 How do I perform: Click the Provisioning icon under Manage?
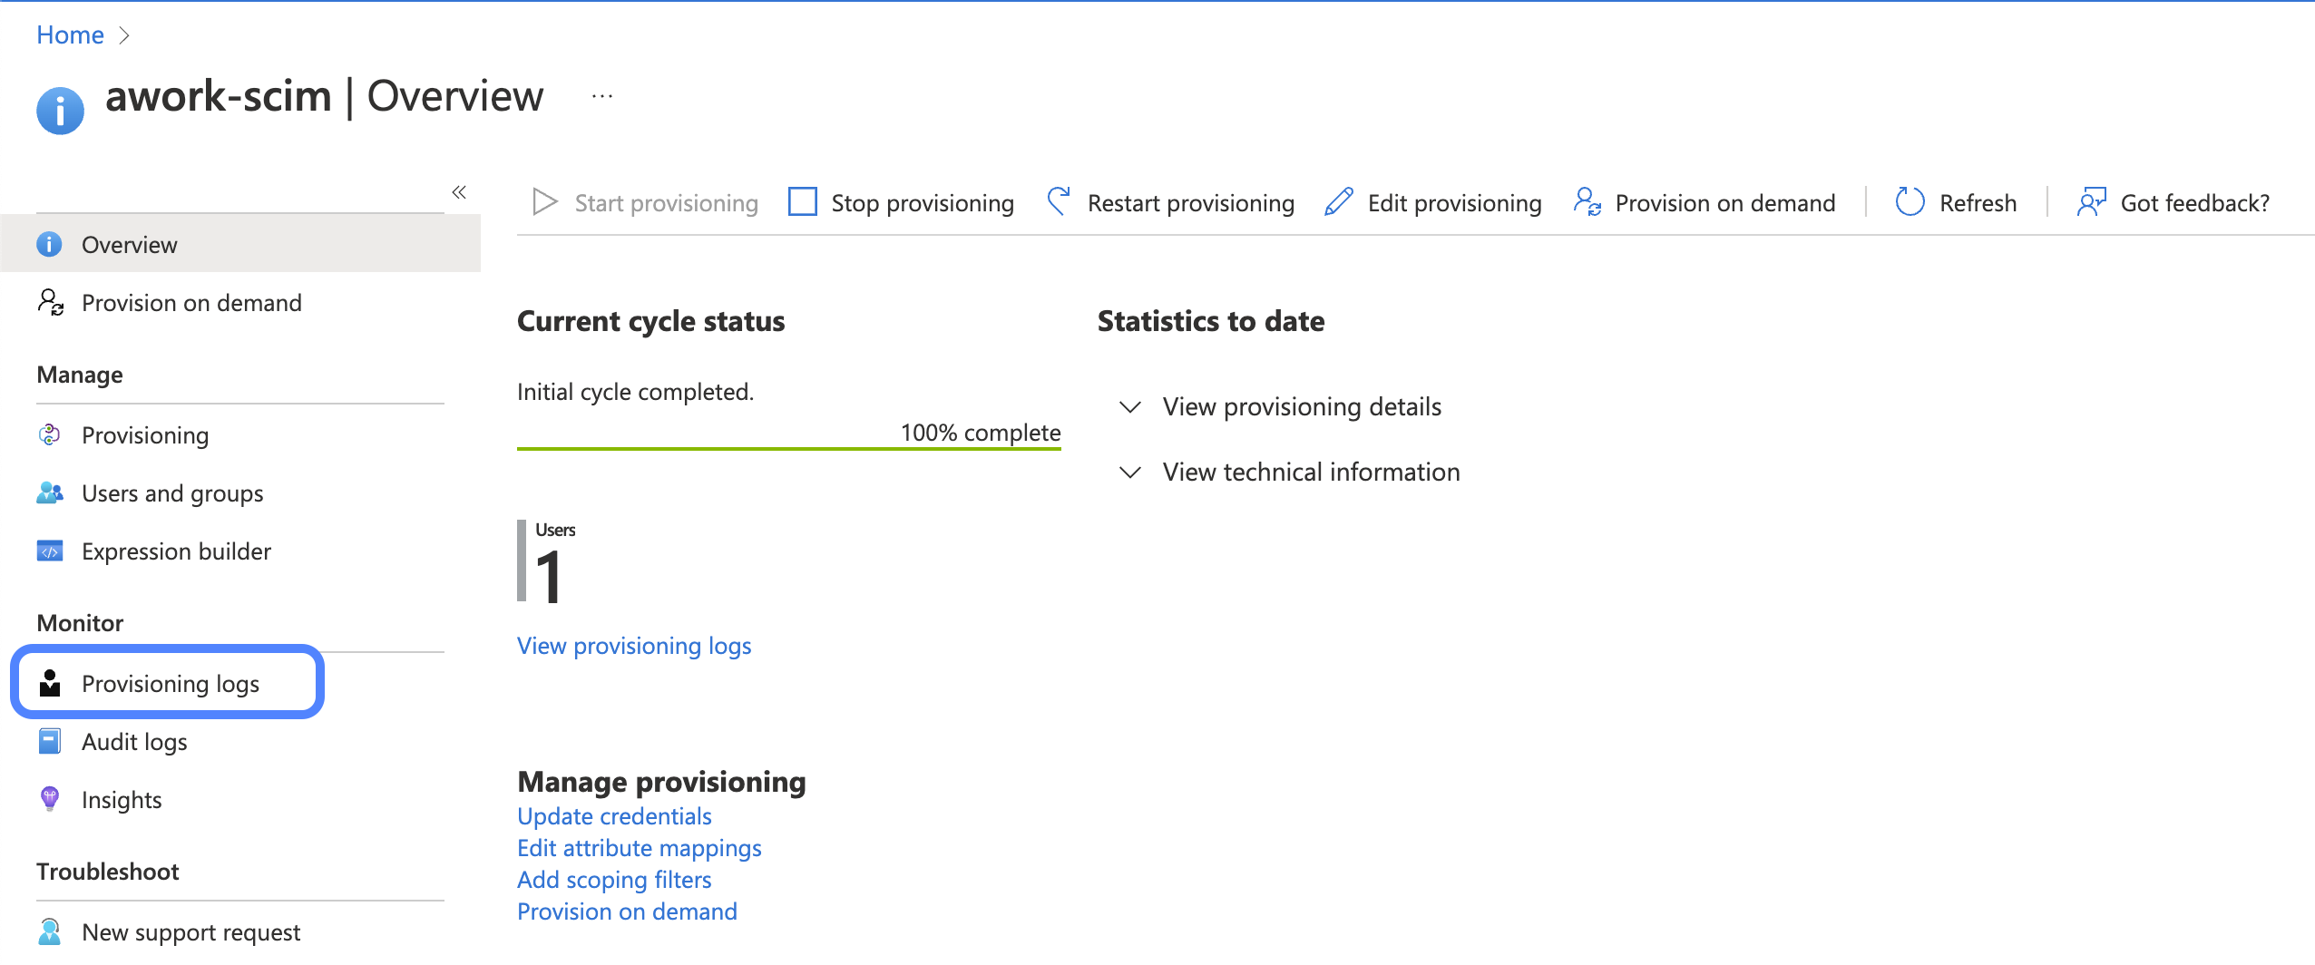point(49,435)
